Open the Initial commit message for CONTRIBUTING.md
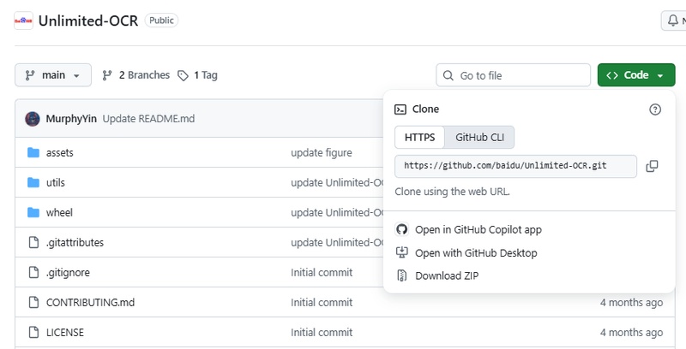This screenshot has width=686, height=349. (322, 302)
